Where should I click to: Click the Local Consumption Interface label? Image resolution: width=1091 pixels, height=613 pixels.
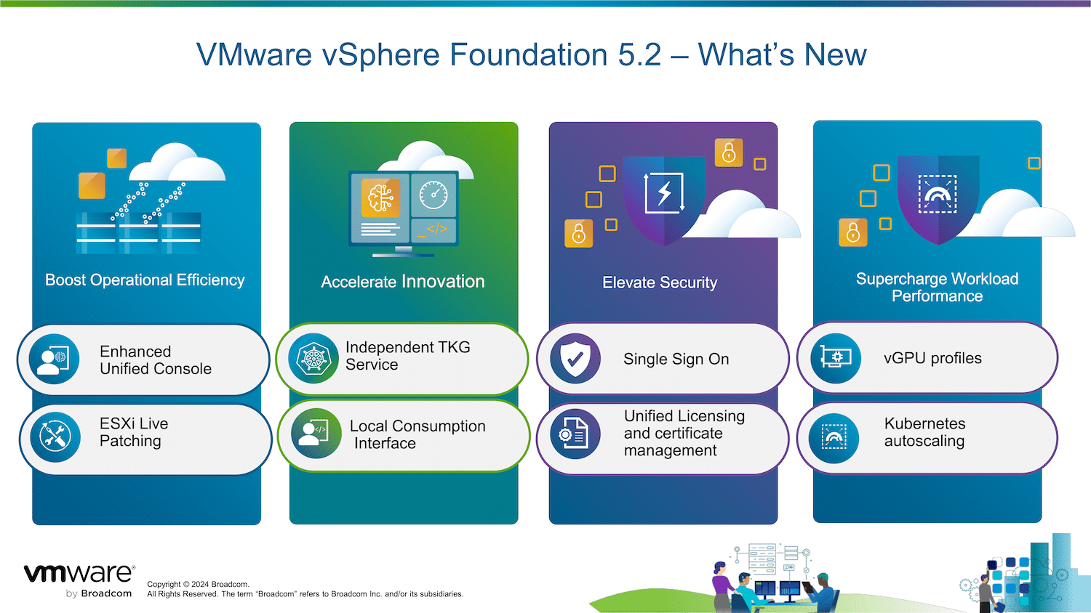tap(417, 434)
